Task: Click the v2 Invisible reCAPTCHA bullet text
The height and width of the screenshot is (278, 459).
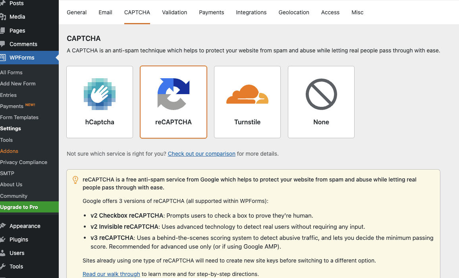Action: click(228, 227)
